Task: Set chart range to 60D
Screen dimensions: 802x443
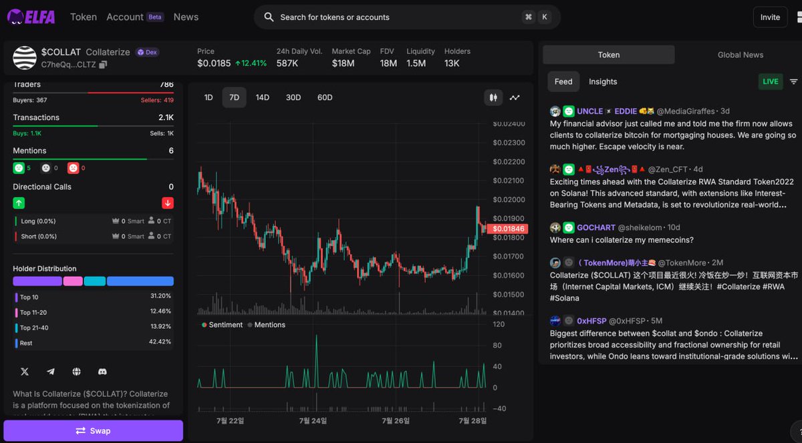Action: coord(325,97)
